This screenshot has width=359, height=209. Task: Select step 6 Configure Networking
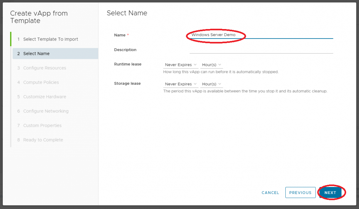click(55, 111)
